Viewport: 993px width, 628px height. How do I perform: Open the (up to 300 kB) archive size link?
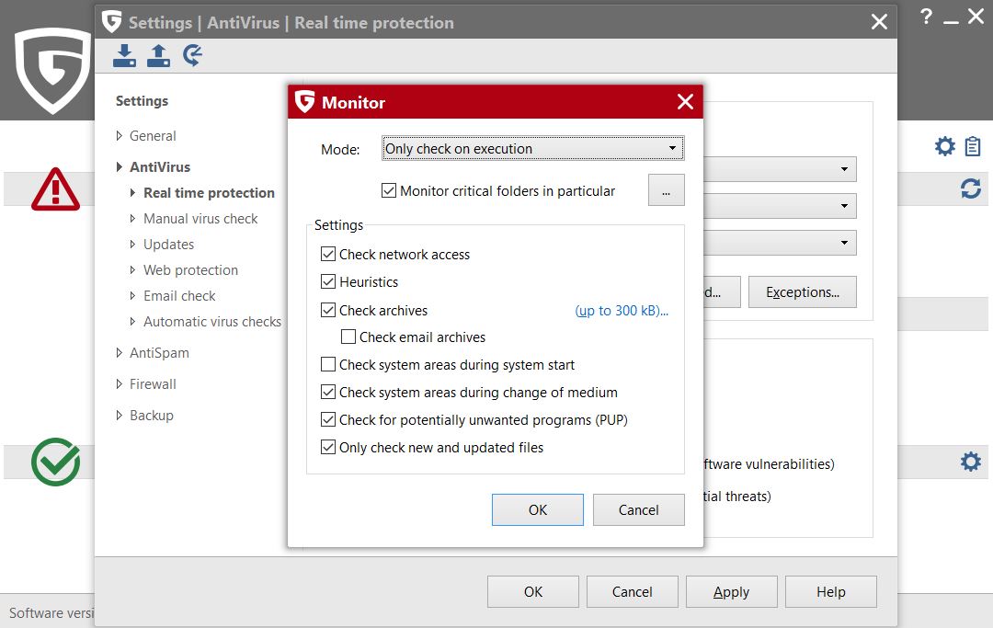click(x=622, y=311)
